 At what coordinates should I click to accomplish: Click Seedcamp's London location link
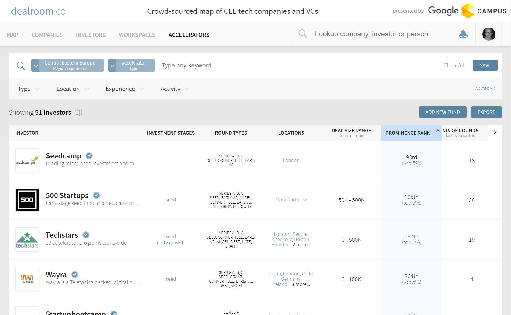tap(291, 160)
